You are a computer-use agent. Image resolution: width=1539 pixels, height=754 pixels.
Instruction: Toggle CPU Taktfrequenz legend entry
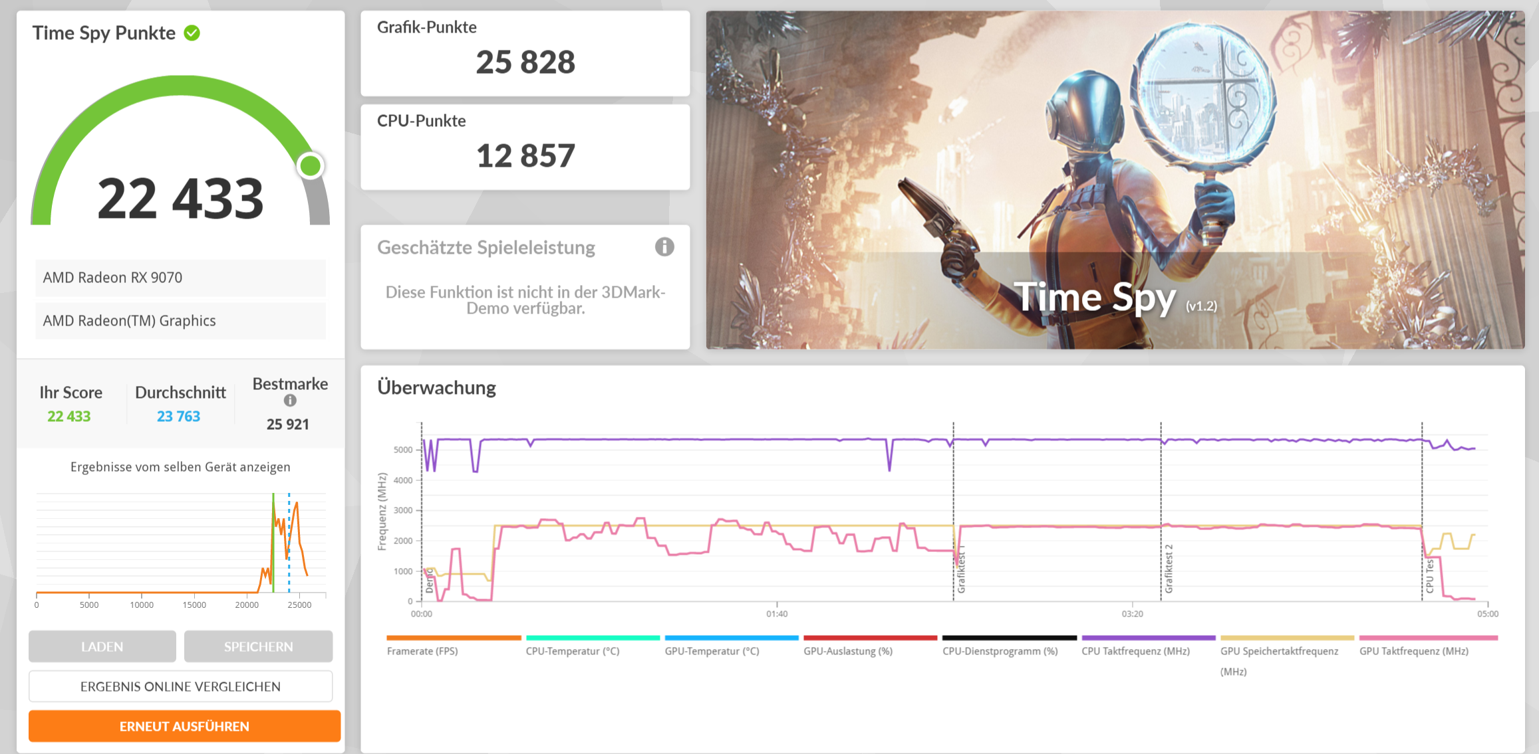tap(1135, 651)
